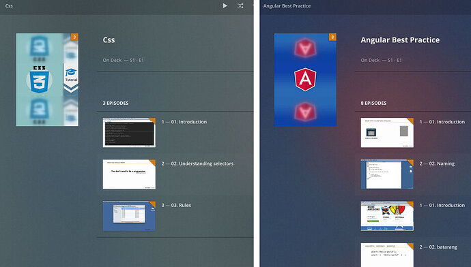Viewport: 471px width, 267px height.
Task: Select '2 — 02. batarang' episode title
Action: 438,247
